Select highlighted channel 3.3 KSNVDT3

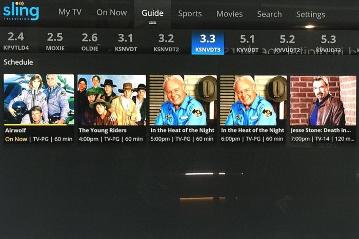pyautogui.click(x=208, y=43)
